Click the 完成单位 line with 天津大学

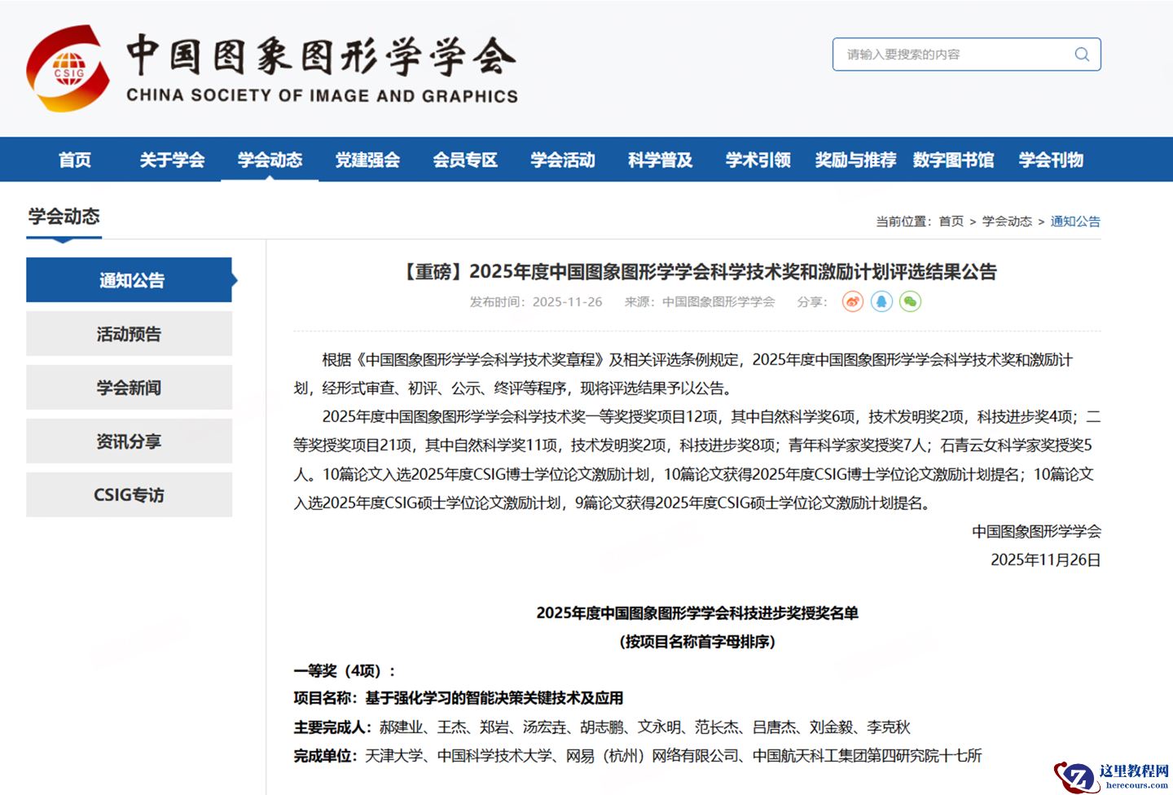(638, 756)
